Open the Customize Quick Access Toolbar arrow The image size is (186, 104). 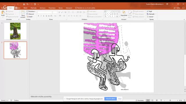[x=38, y=4]
